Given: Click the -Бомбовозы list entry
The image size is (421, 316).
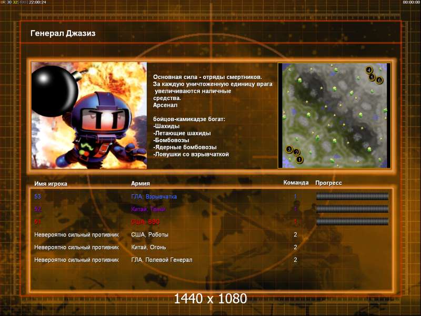Looking at the screenshot, I should (x=171, y=140).
